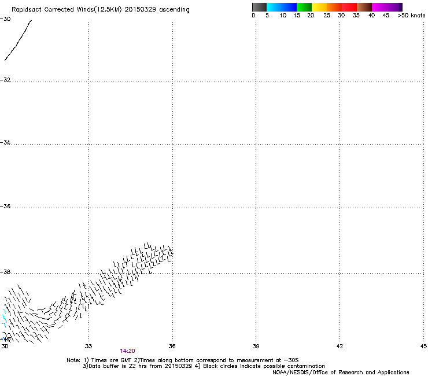Image resolution: width=428 pixels, height=376 pixels.
Task: Select the brown 35-40 knots color band
Action: tap(364, 7)
